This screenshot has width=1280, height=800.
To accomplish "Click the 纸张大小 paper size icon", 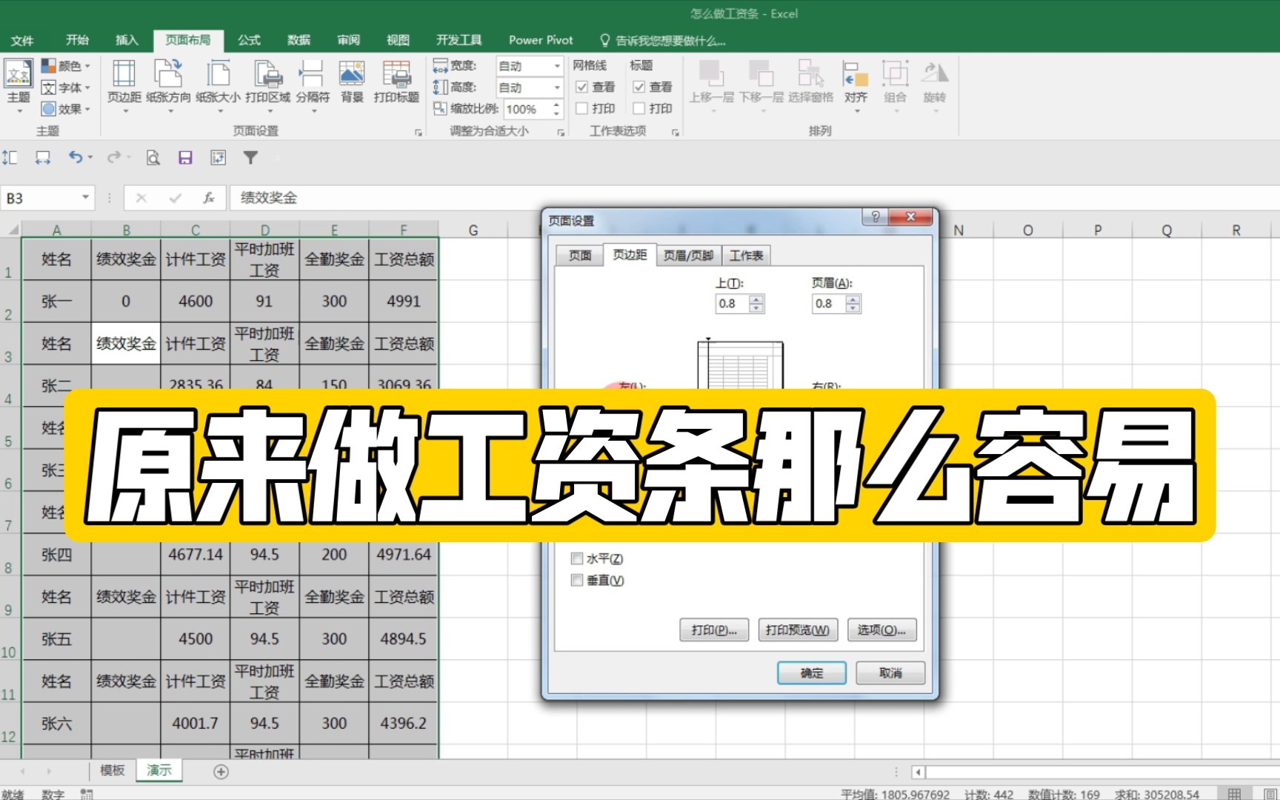I will pyautogui.click(x=218, y=86).
